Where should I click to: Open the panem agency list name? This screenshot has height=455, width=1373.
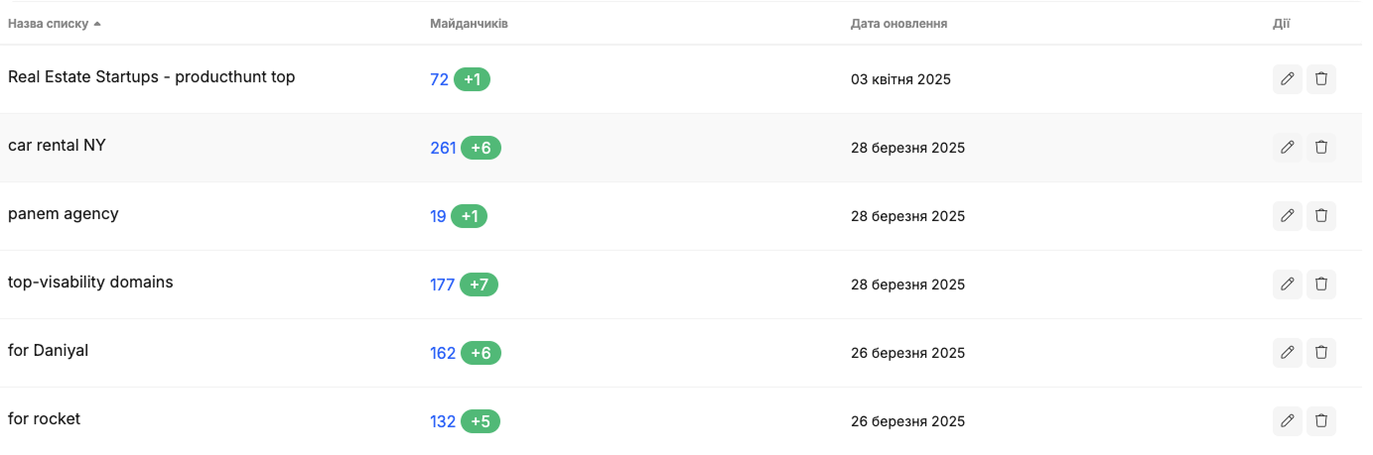click(x=64, y=214)
